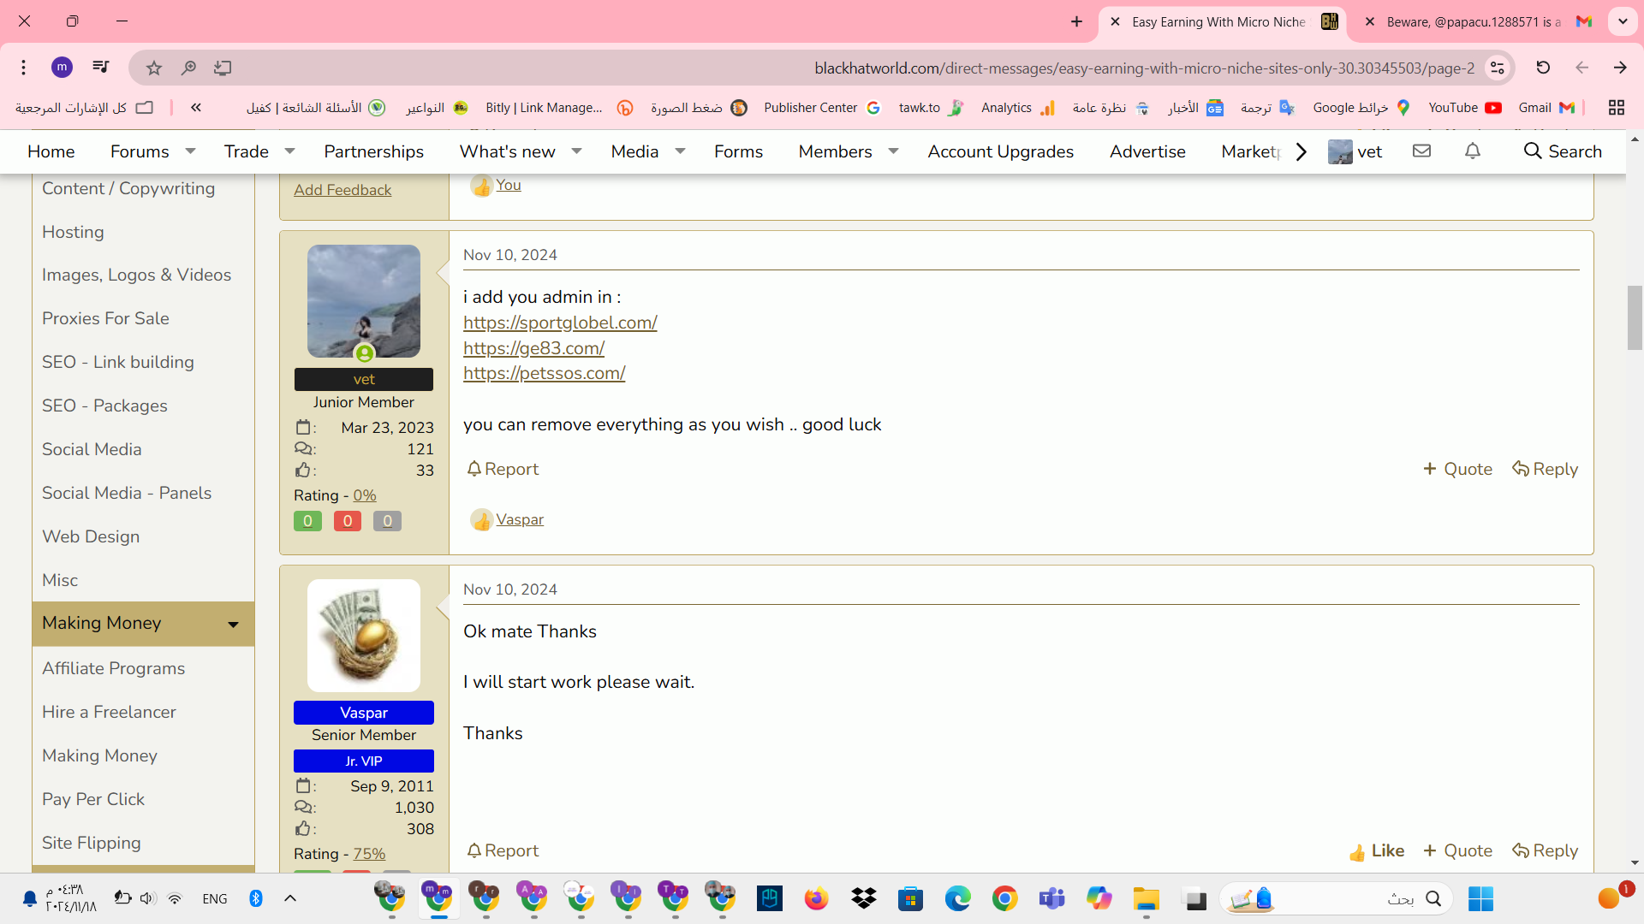
Task: Close the 'Easy Earning With Micro Niche' tab
Action: tap(1115, 21)
